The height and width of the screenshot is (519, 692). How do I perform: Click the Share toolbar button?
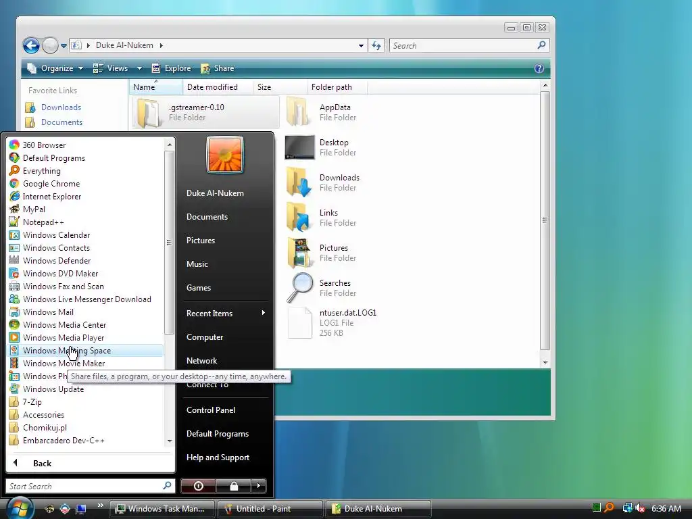point(218,68)
